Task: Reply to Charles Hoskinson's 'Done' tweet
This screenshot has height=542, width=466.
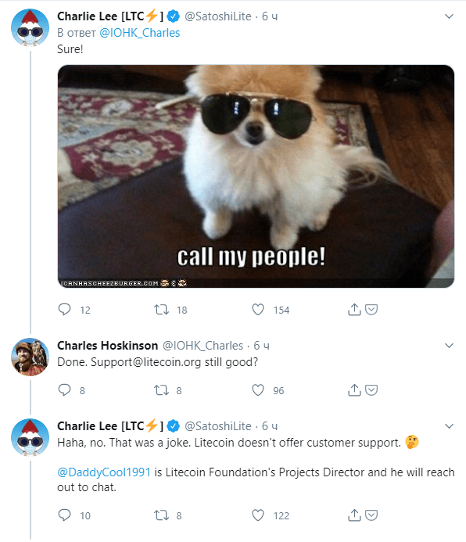Action: (x=64, y=390)
